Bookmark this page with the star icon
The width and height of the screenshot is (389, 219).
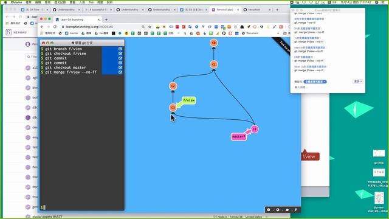(x=150, y=27)
